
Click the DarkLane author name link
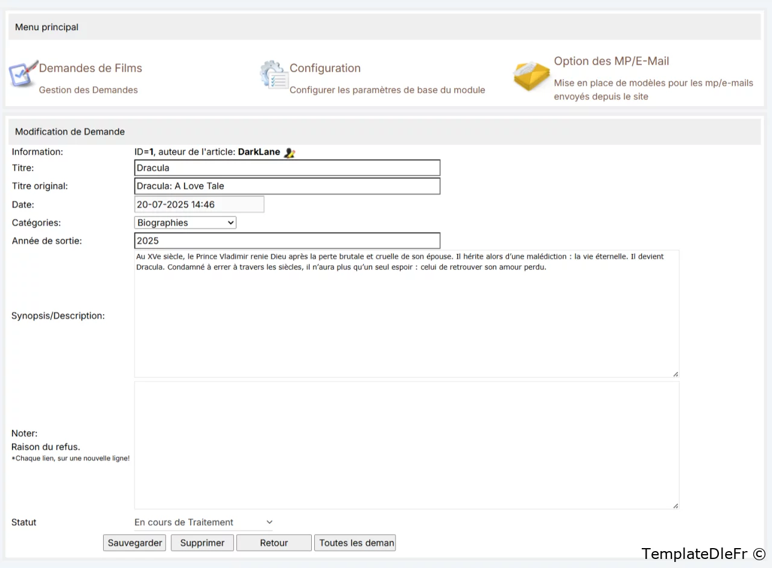(259, 152)
